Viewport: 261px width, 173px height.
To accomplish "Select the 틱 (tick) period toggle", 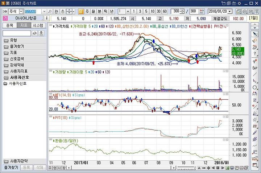I will coord(106,11).
